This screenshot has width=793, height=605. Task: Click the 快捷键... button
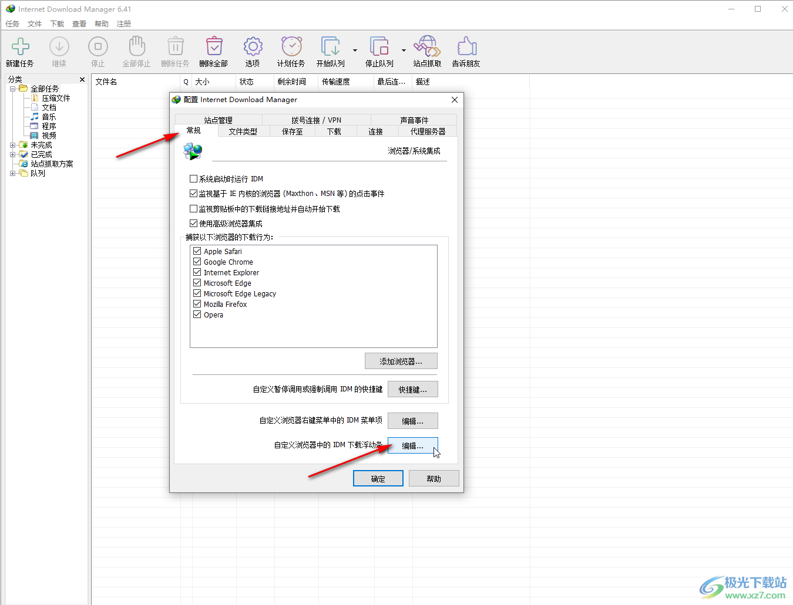coord(413,389)
